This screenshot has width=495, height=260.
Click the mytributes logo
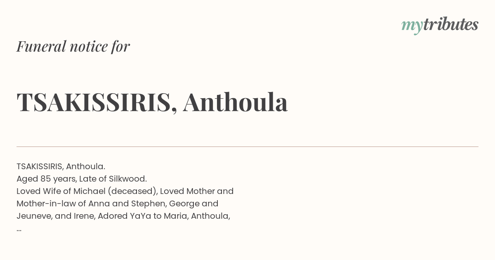440,25
